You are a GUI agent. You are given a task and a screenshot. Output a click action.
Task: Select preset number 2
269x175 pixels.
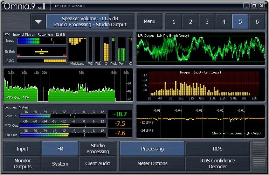[x=191, y=22]
